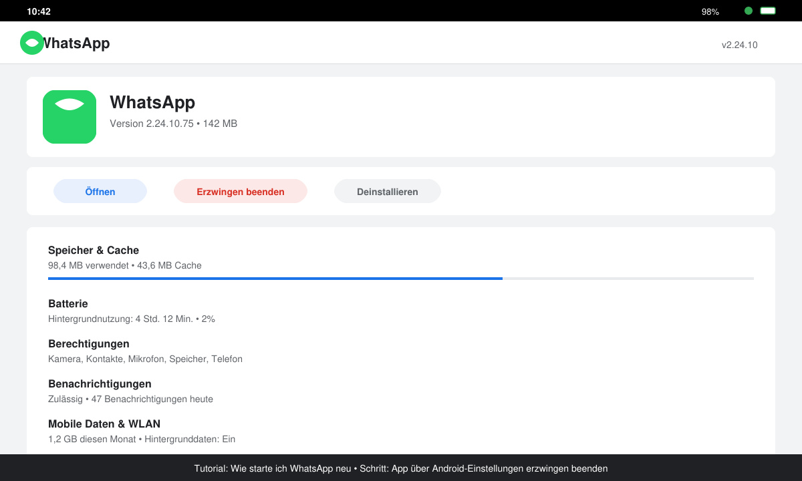Tap the 10:42 clock in status bar
802x481 pixels.
pos(39,11)
